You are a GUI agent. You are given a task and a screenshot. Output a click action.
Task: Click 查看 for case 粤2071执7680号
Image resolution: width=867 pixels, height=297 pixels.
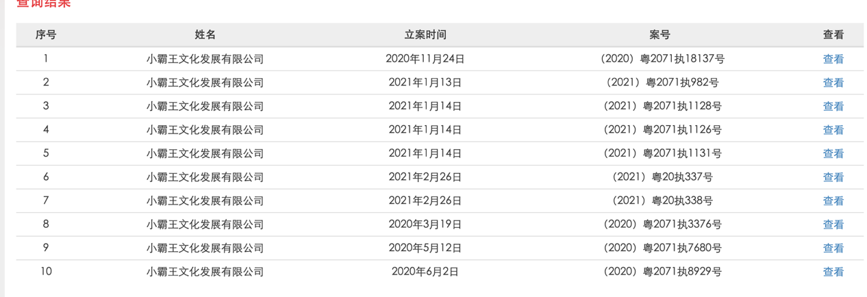pyautogui.click(x=833, y=248)
